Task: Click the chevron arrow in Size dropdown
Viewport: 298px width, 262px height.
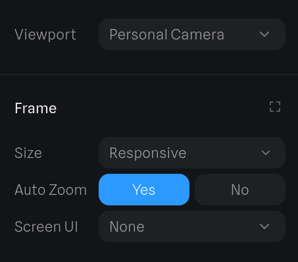Action: [x=266, y=153]
